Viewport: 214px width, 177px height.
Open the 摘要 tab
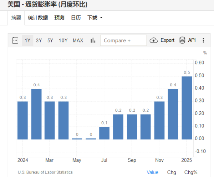(x=16, y=17)
